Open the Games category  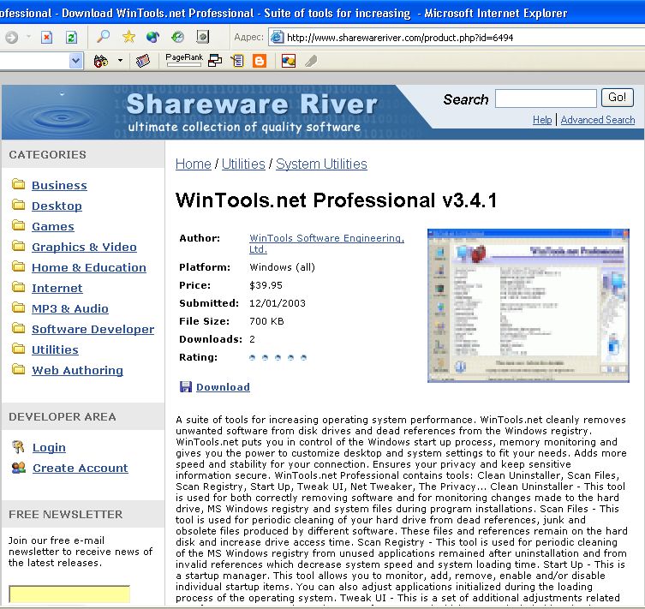pos(53,227)
